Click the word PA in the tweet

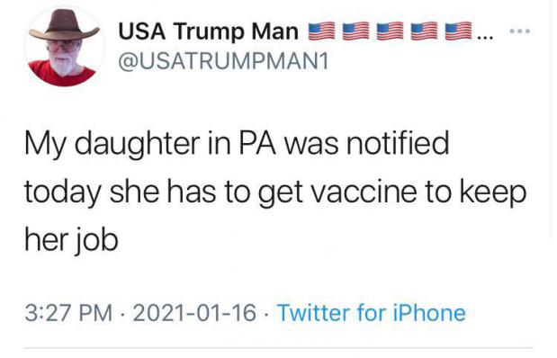point(256,143)
